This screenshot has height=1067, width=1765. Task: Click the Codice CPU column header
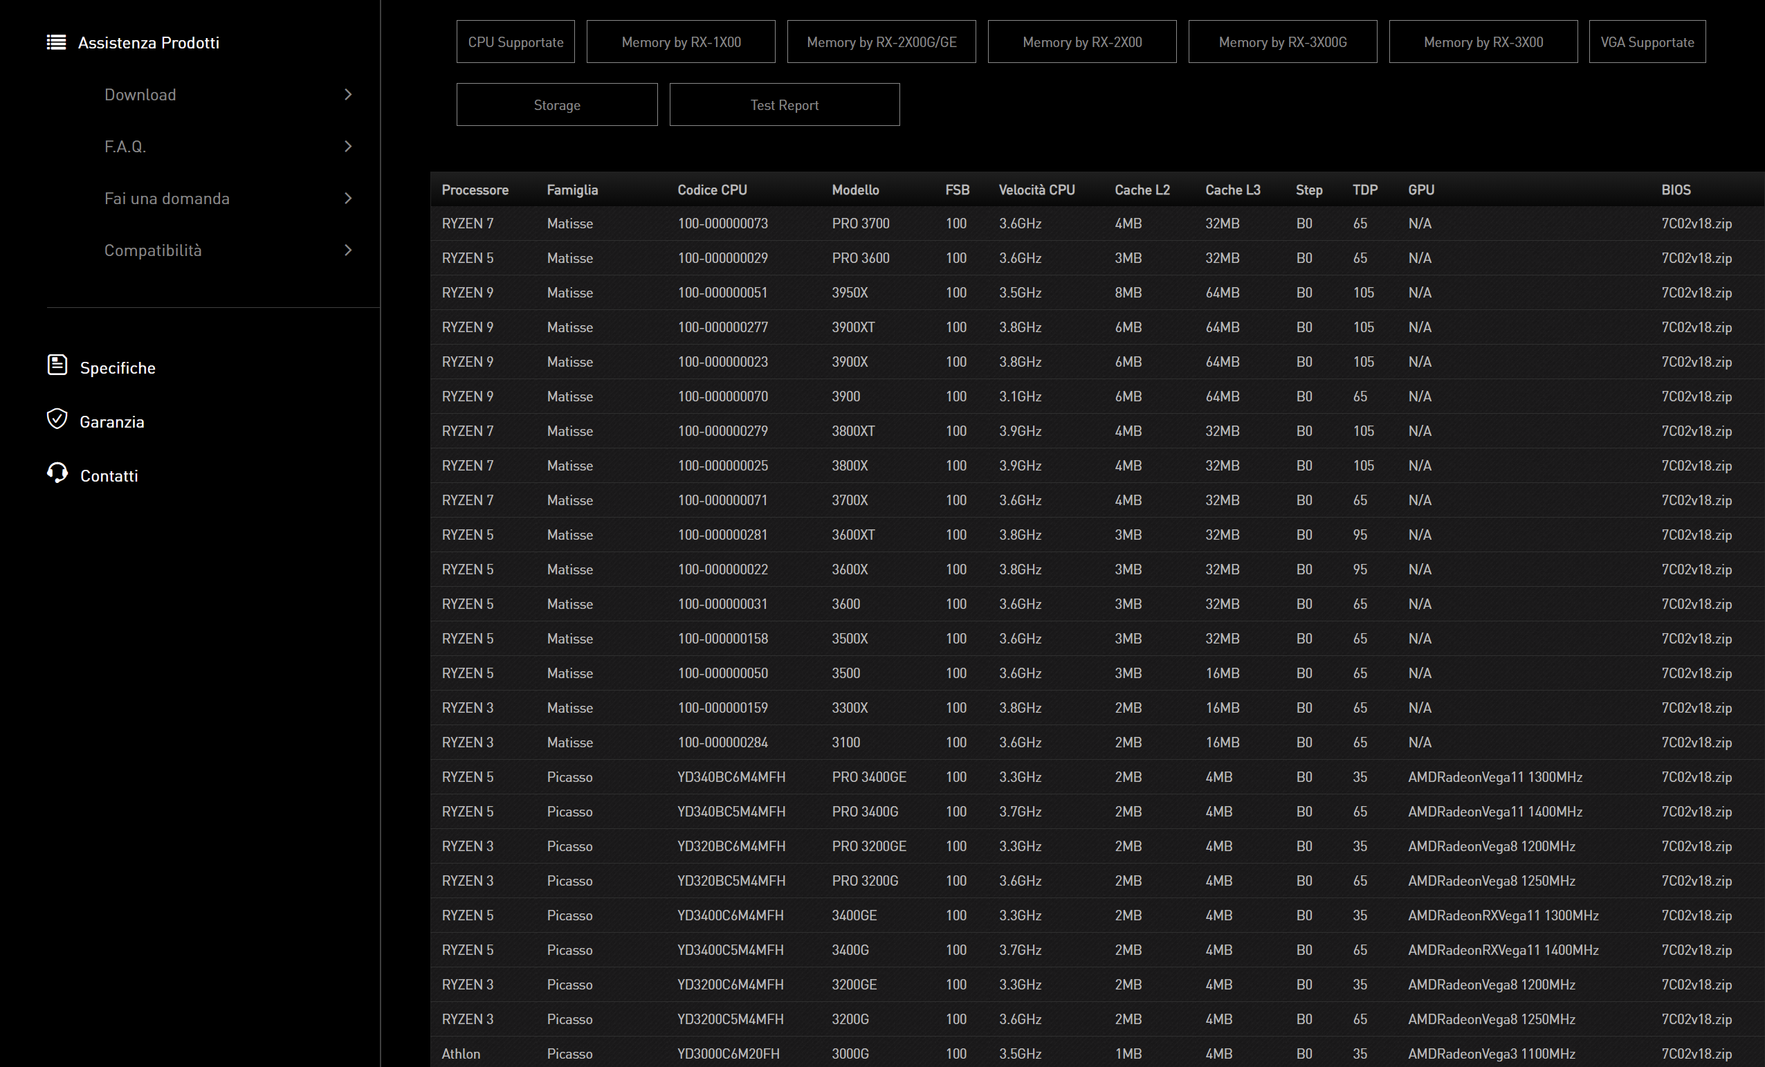click(712, 190)
